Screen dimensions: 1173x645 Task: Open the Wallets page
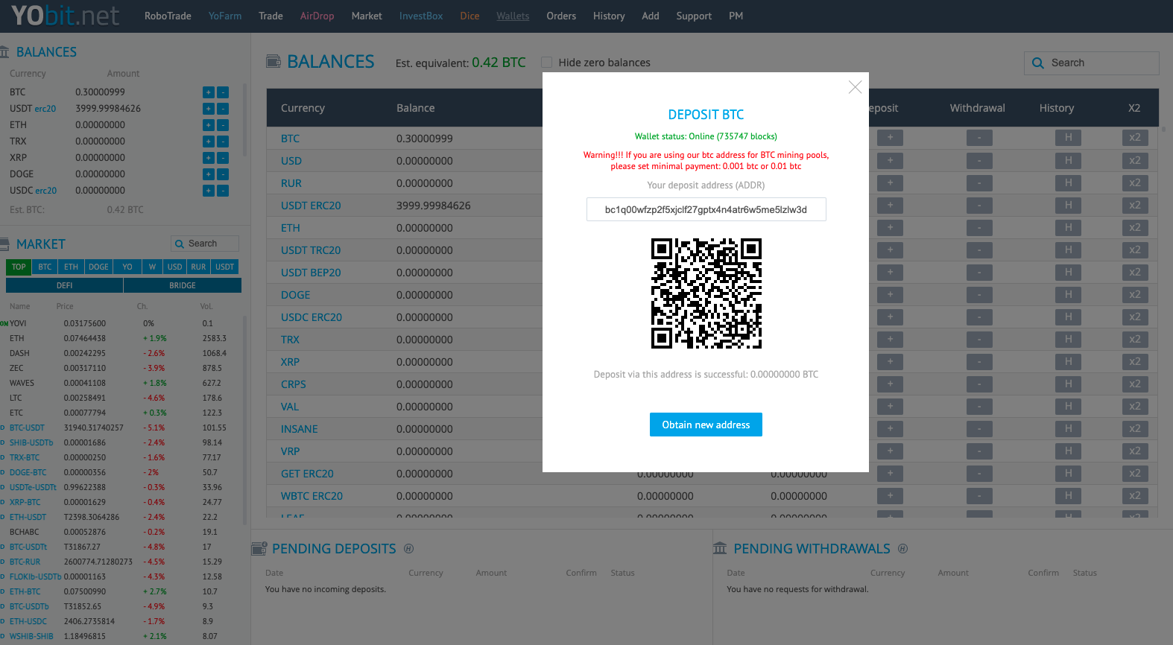(x=513, y=16)
